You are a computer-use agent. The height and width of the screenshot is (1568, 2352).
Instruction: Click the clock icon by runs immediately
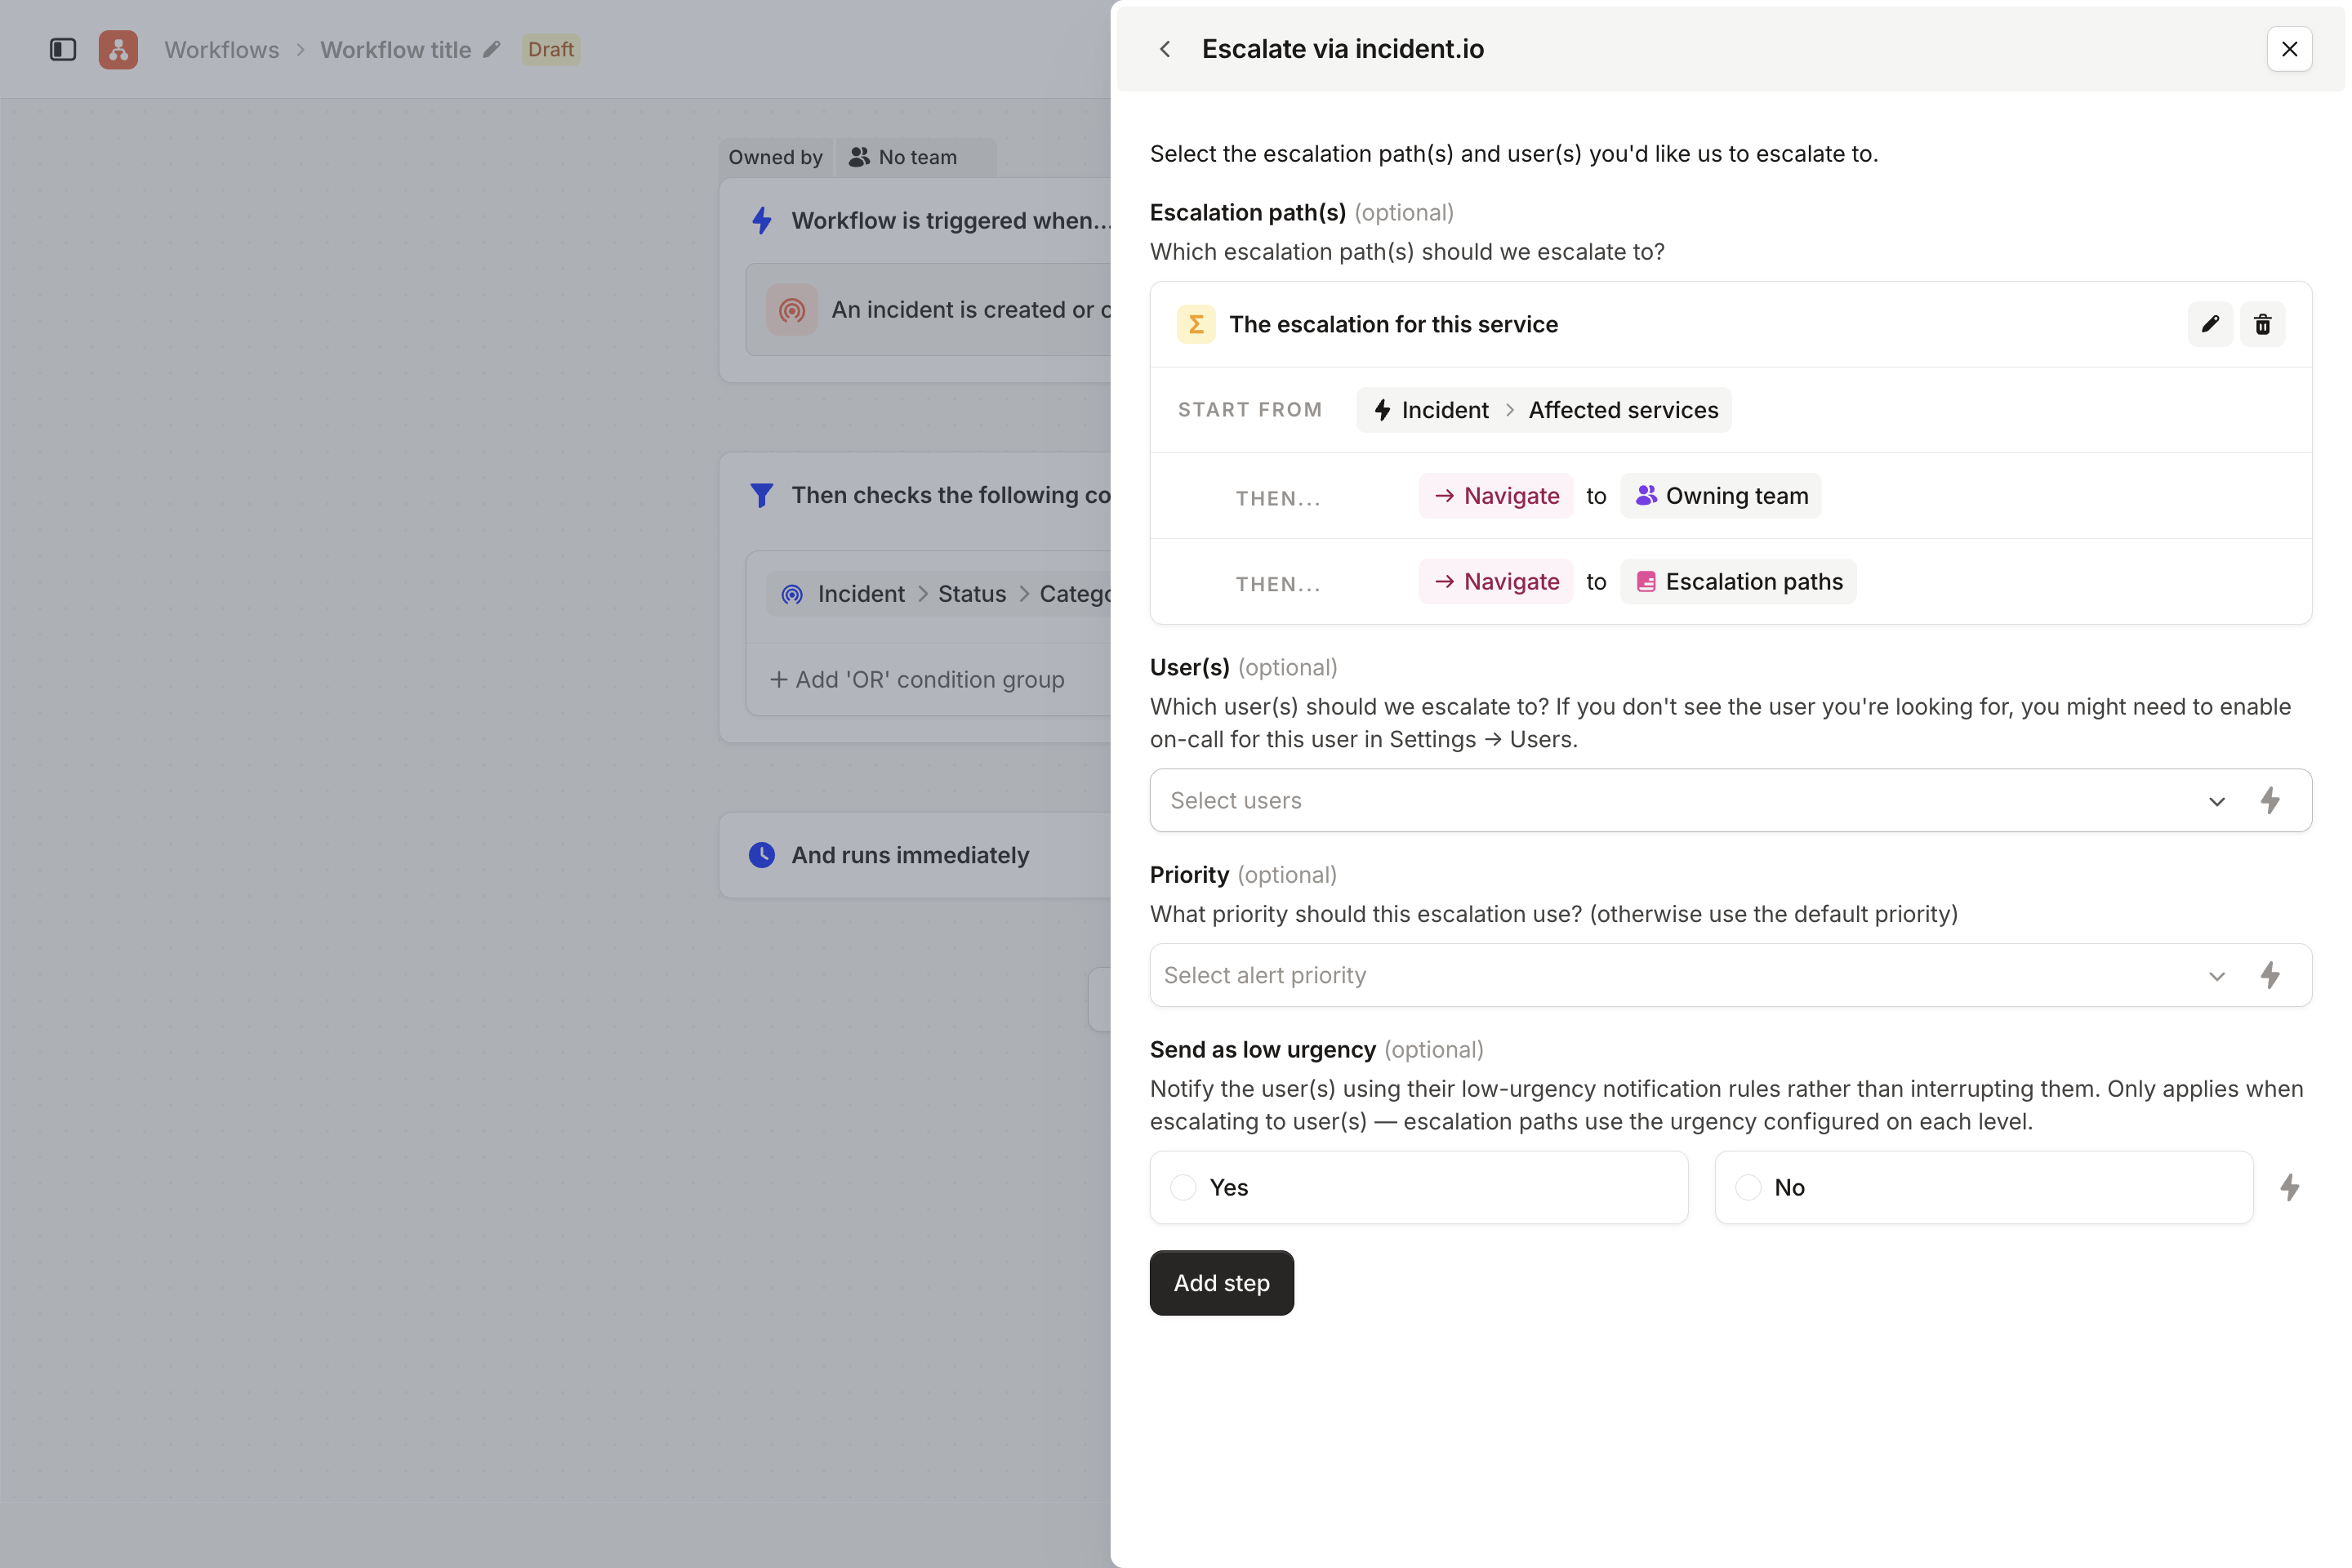(762, 855)
